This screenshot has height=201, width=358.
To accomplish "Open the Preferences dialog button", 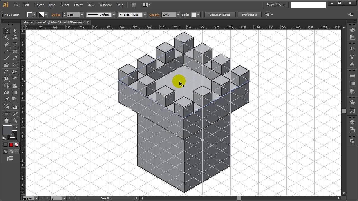I will coord(249,15).
